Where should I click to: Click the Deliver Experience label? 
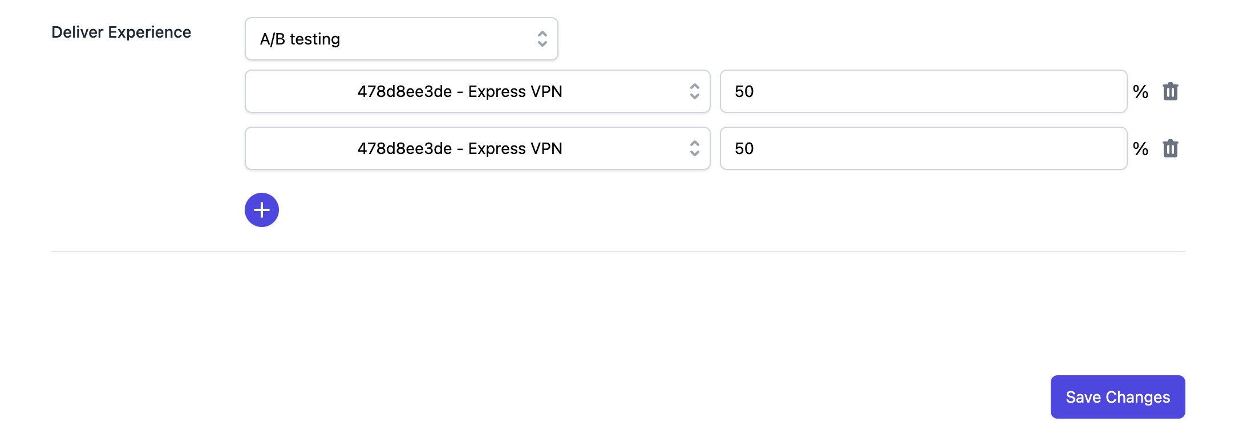pos(122,32)
